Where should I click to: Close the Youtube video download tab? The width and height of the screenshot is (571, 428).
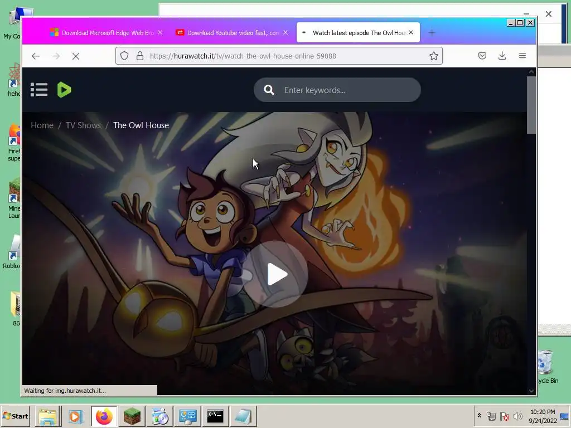[x=285, y=33]
